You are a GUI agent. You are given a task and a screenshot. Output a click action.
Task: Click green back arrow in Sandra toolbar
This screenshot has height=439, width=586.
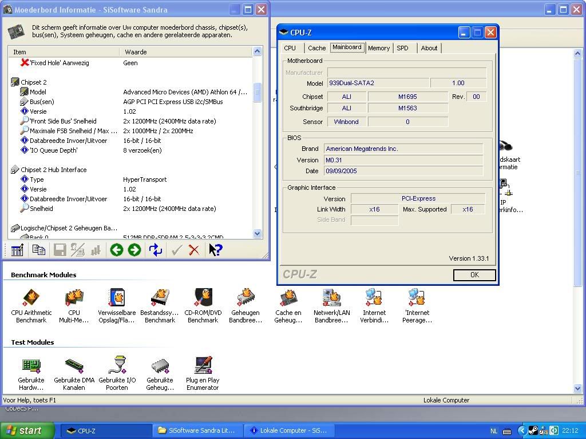[117, 250]
